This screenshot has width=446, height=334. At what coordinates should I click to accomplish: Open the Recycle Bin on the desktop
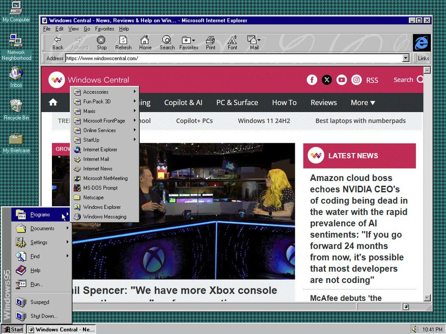tap(15, 107)
